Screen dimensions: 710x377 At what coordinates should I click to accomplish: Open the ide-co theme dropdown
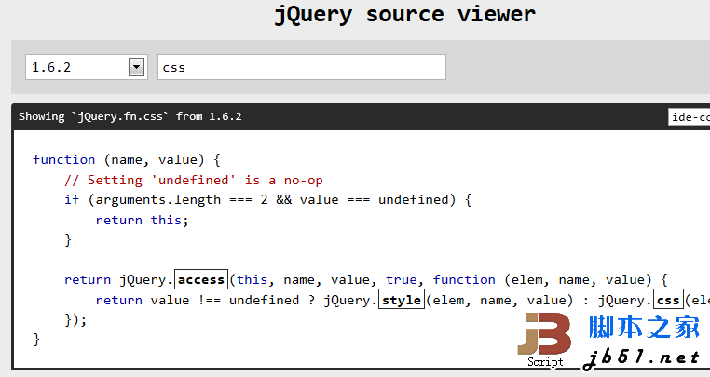pos(689,116)
